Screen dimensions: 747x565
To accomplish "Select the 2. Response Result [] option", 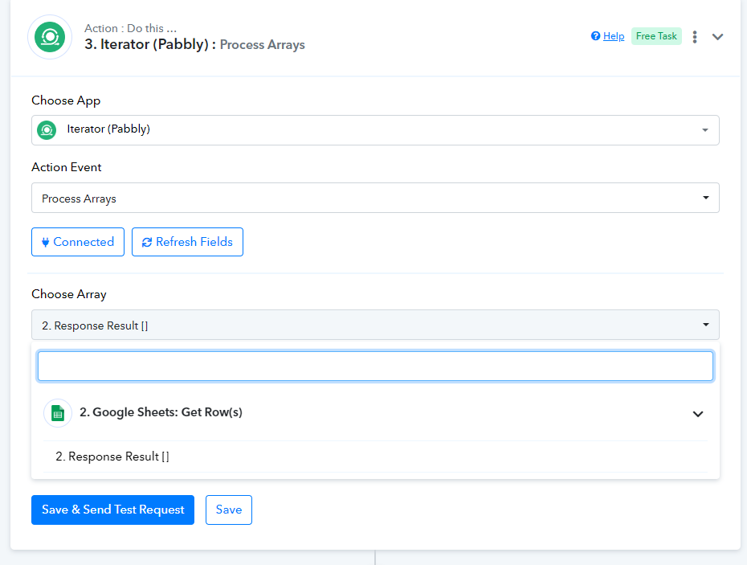I will click(375, 457).
